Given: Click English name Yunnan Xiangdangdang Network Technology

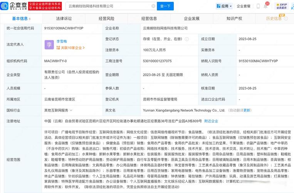Looking at the screenshot, I should [x=184, y=110].
